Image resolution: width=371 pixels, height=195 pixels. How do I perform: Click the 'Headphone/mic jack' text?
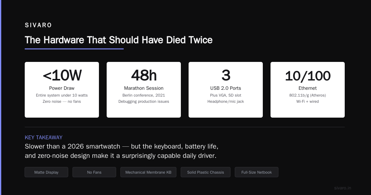(226, 102)
